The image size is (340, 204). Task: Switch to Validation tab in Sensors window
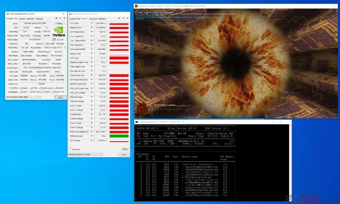102,19
